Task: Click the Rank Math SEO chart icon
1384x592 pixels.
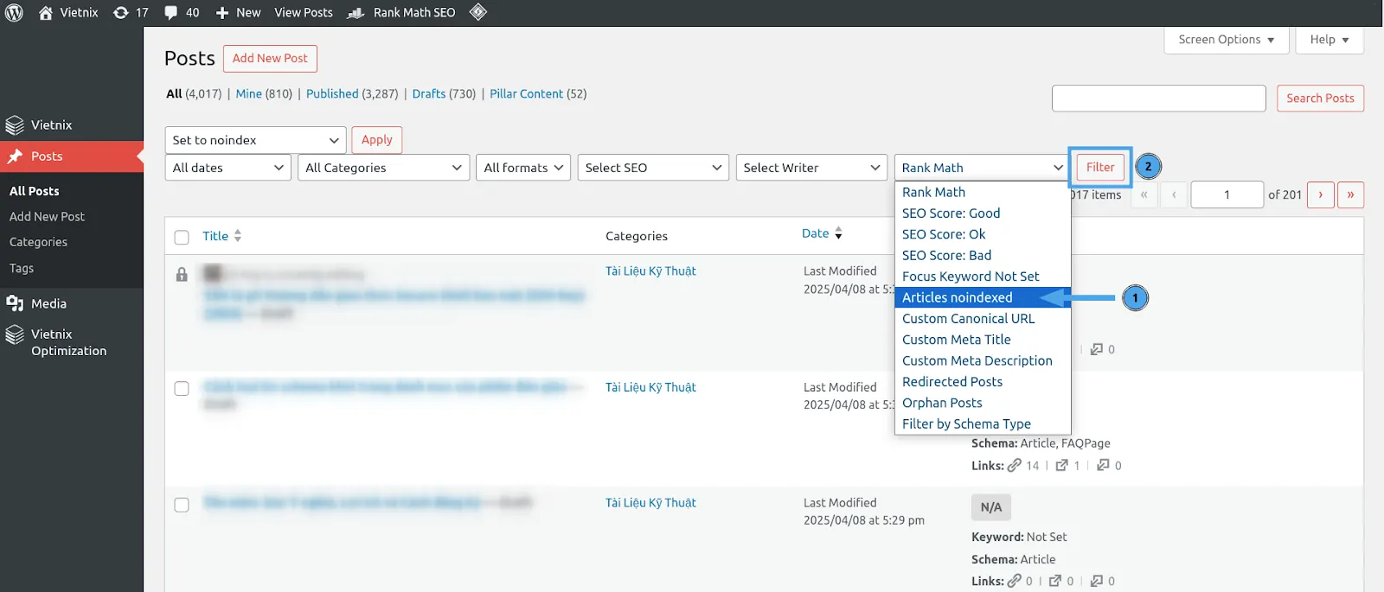Action: 356,13
